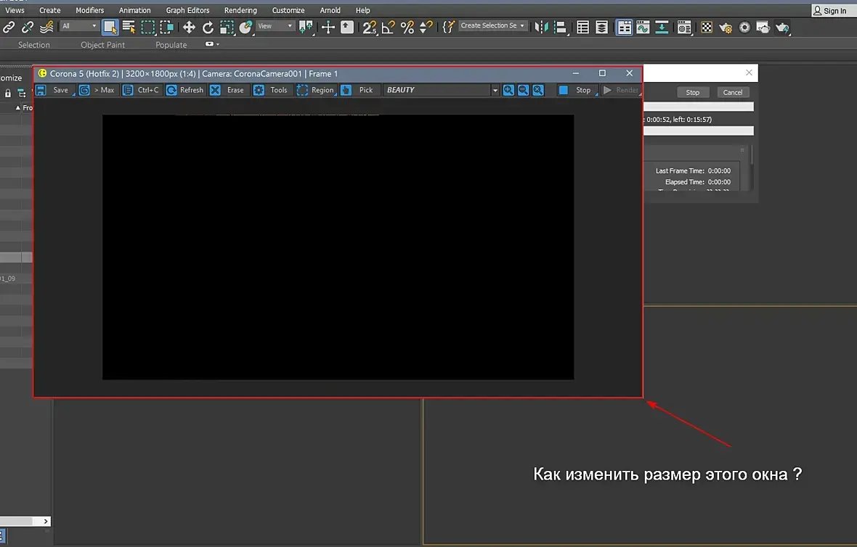Toggle the Region render button
The height and width of the screenshot is (547, 857).
click(316, 90)
